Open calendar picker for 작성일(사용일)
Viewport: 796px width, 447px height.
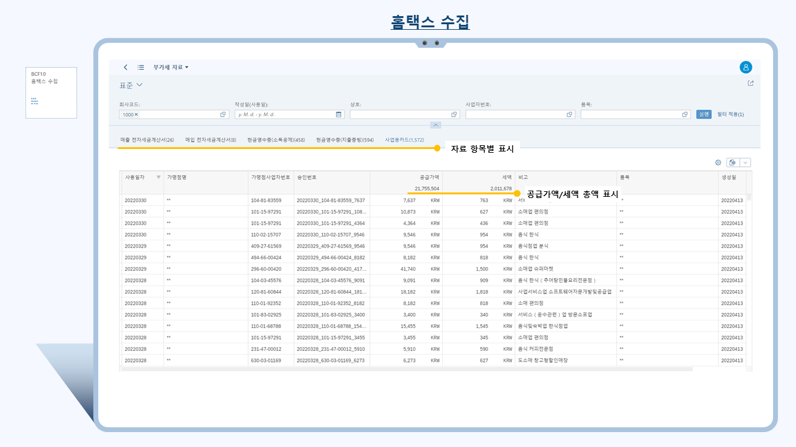point(339,114)
